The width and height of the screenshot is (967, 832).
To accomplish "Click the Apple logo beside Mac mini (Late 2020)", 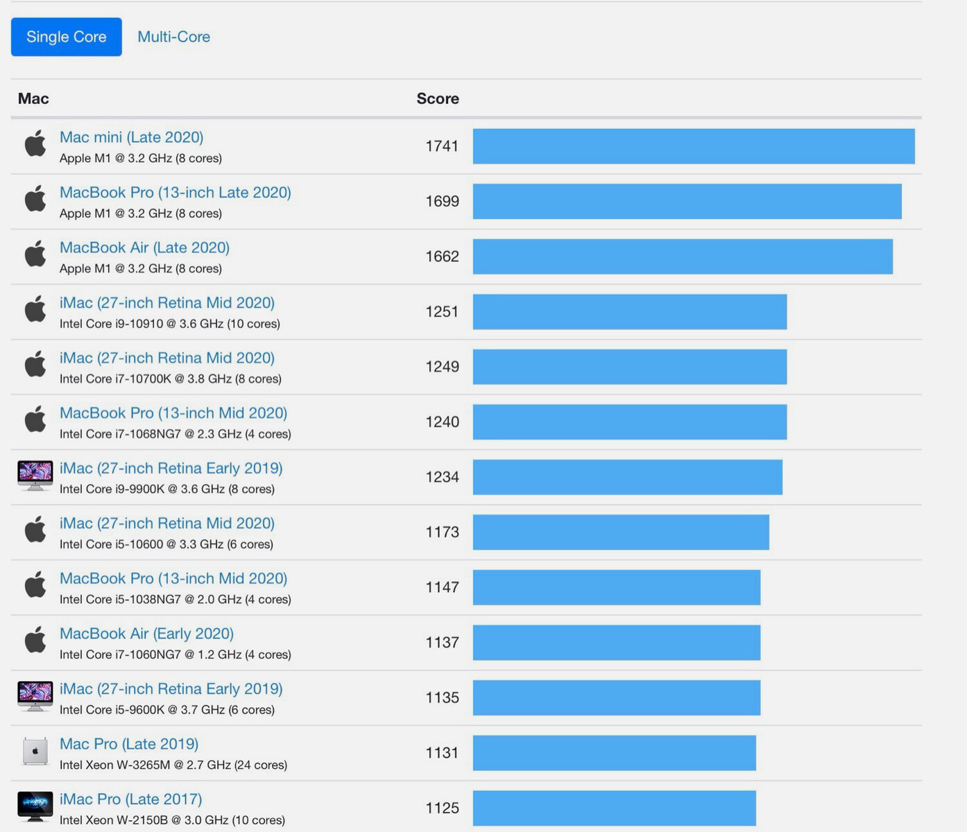I will pos(35,144).
